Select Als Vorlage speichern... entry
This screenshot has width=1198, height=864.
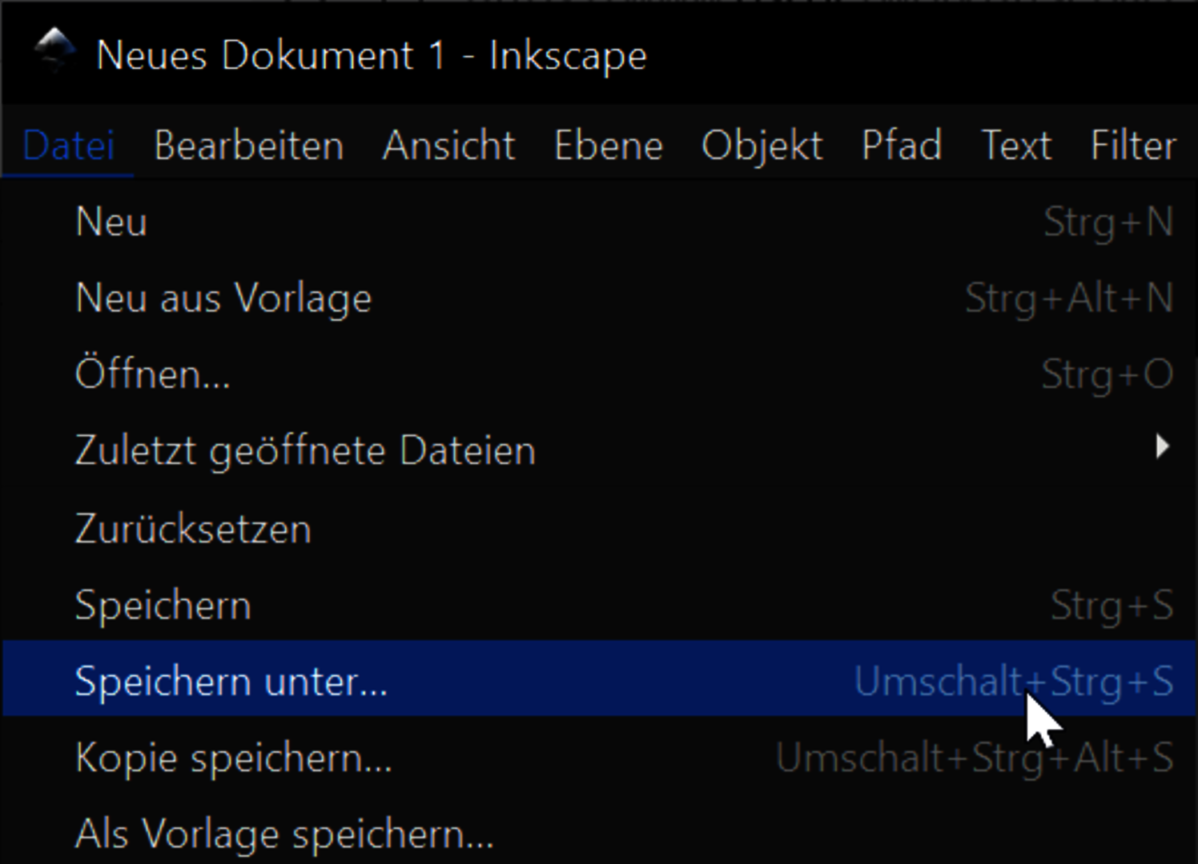(284, 834)
